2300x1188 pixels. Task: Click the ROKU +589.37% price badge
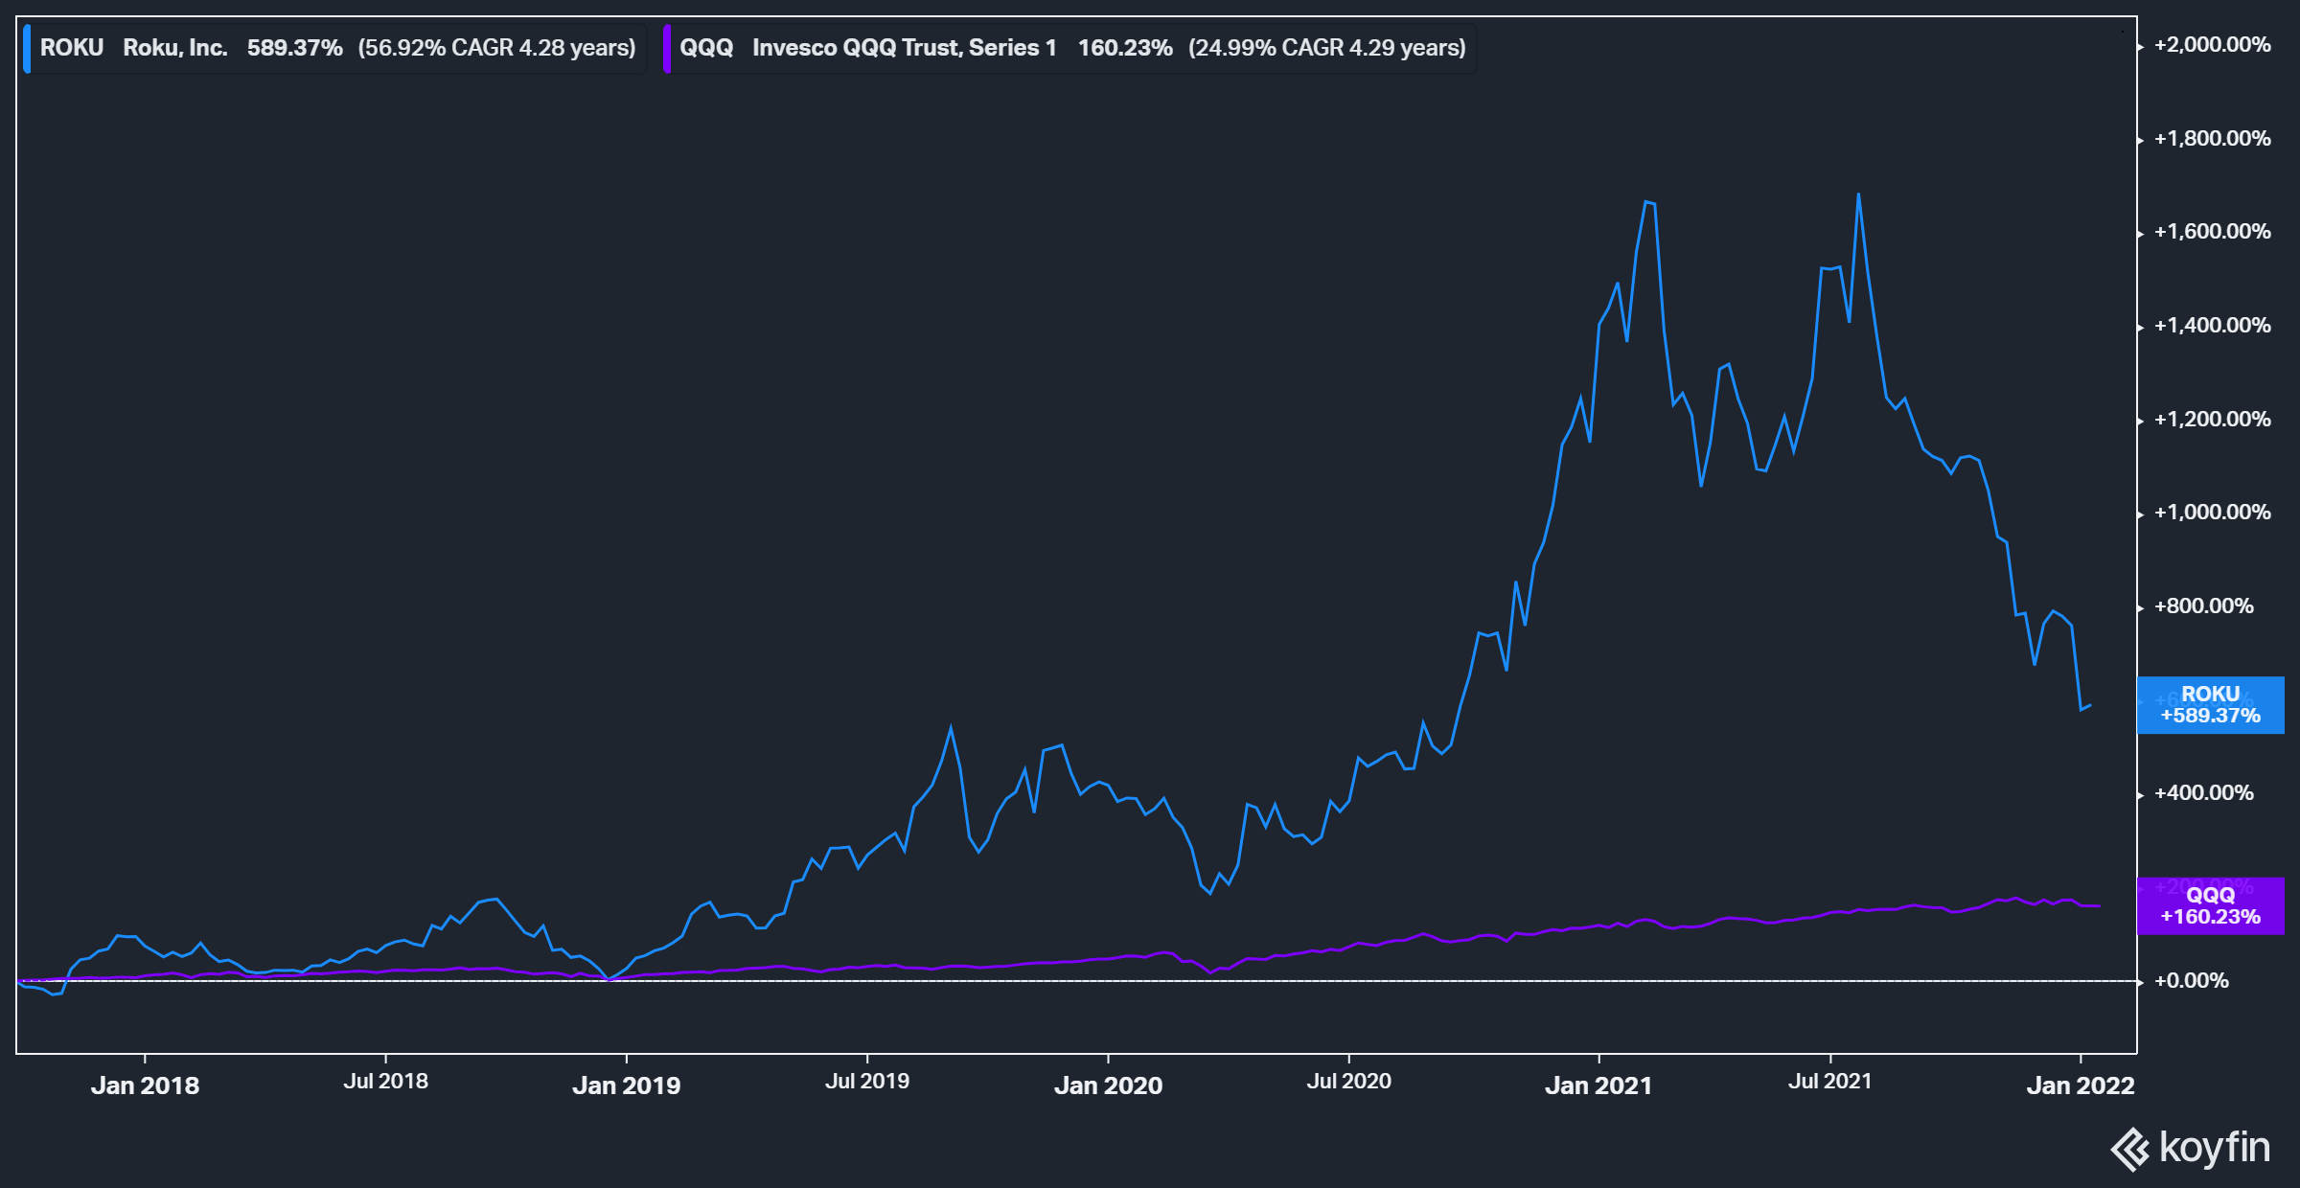click(x=2211, y=705)
